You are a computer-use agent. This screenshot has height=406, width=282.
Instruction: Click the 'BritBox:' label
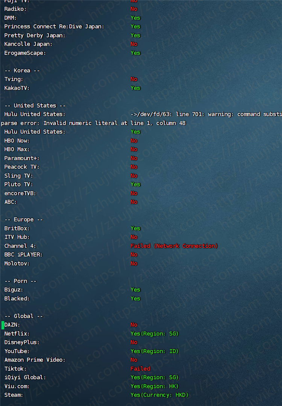coord(17,229)
